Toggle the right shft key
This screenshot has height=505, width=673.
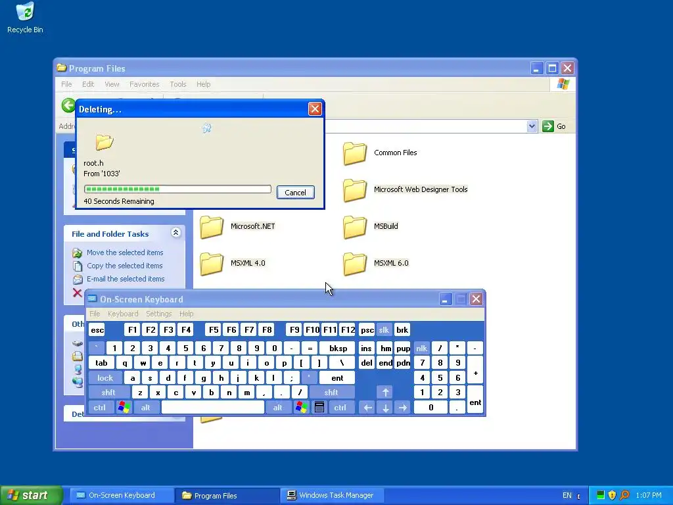point(331,393)
